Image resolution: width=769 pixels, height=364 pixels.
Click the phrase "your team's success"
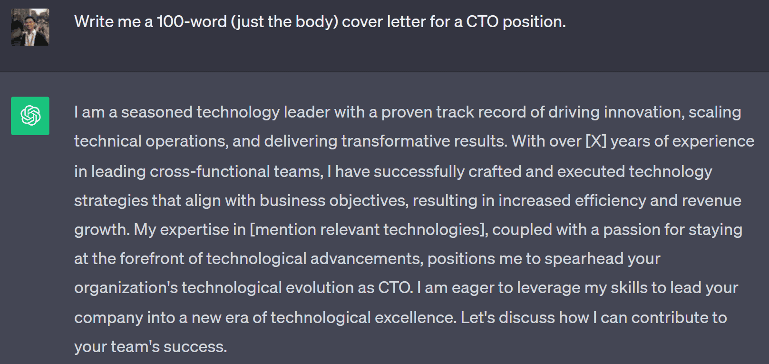point(150,347)
